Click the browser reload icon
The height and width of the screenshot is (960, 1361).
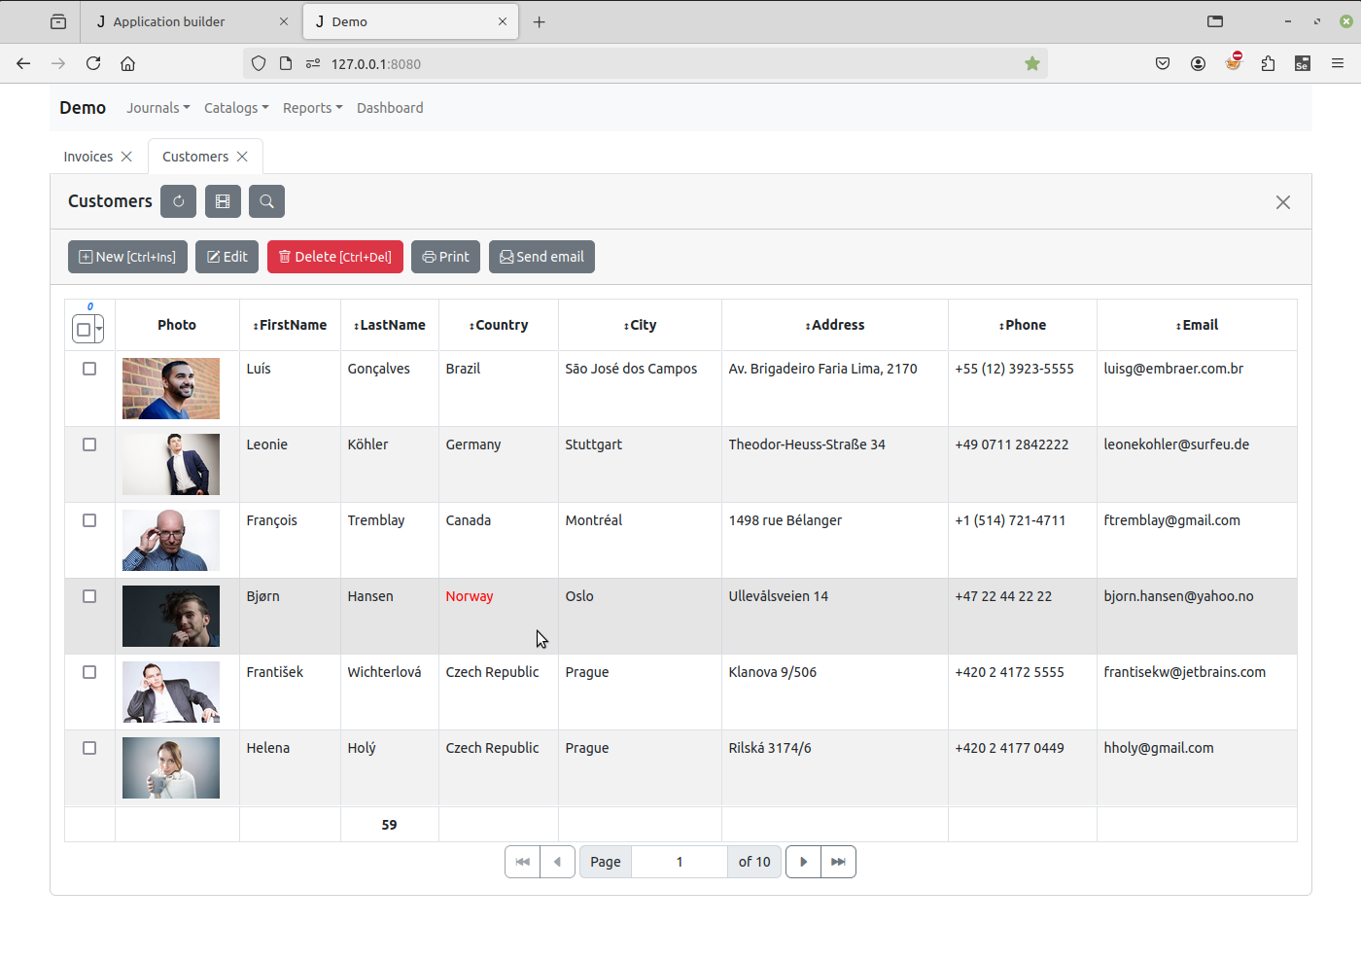point(93,63)
